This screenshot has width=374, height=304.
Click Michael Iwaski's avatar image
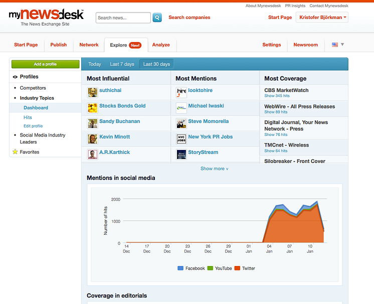point(181,108)
